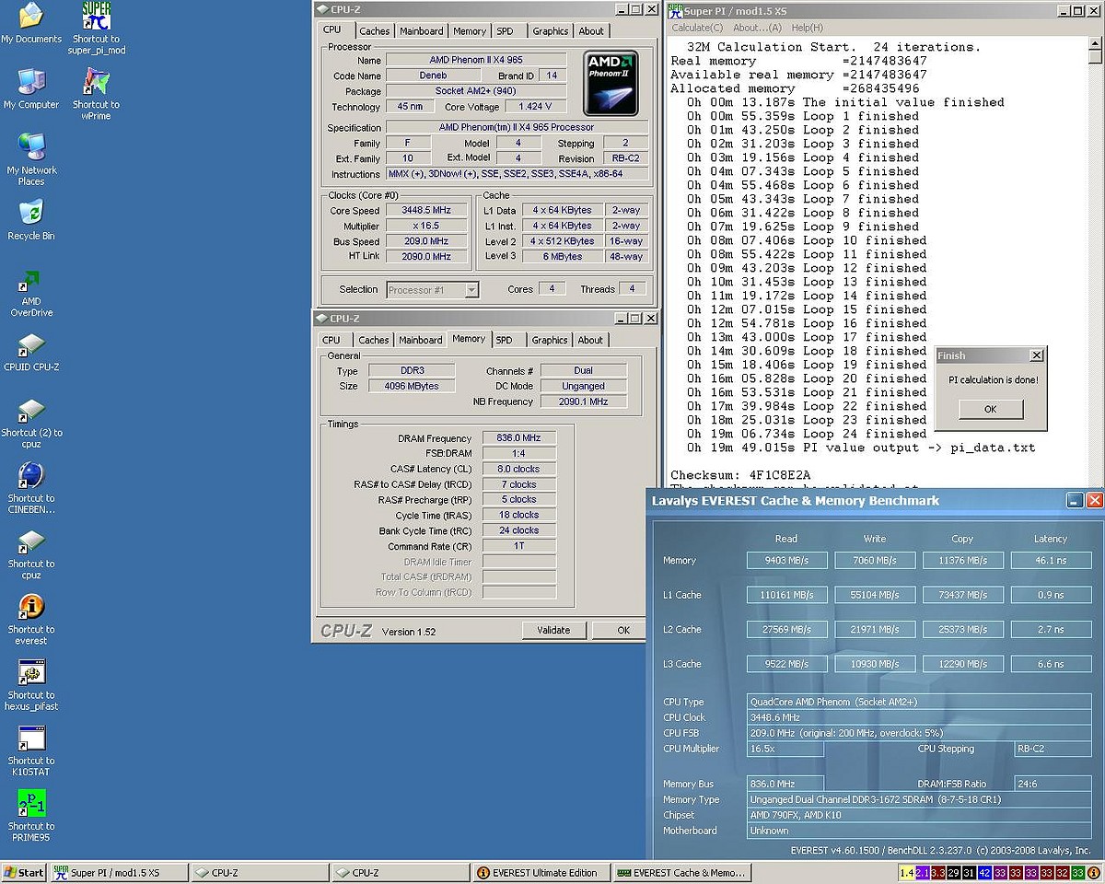Open the Help(H) menu in Super PI
This screenshot has height=884, width=1105.
[x=808, y=28]
